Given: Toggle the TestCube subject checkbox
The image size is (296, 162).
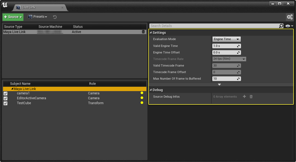Looking at the screenshot, I should click(5, 103).
